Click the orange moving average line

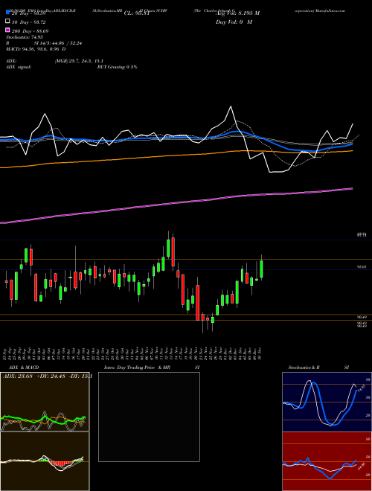pos(176,155)
